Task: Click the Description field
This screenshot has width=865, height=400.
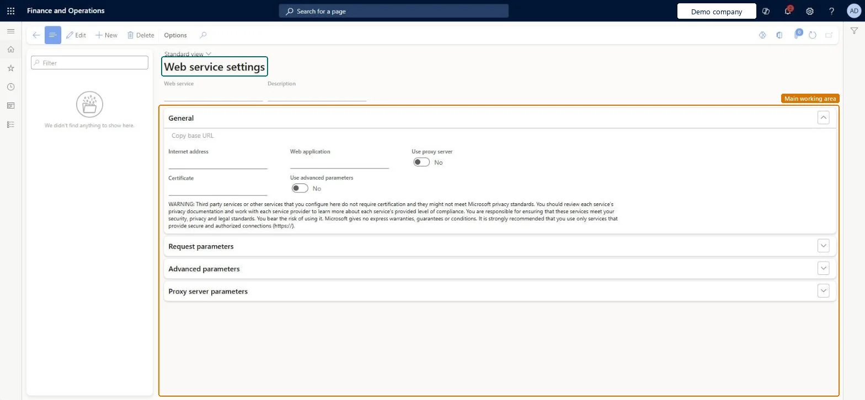Action: [x=317, y=95]
